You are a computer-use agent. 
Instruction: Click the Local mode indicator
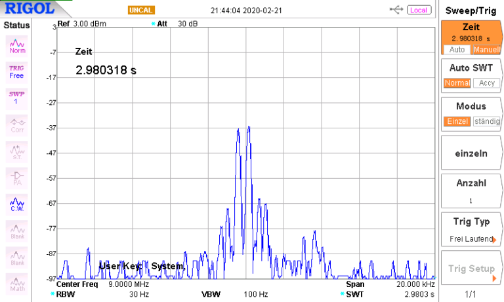coord(419,10)
